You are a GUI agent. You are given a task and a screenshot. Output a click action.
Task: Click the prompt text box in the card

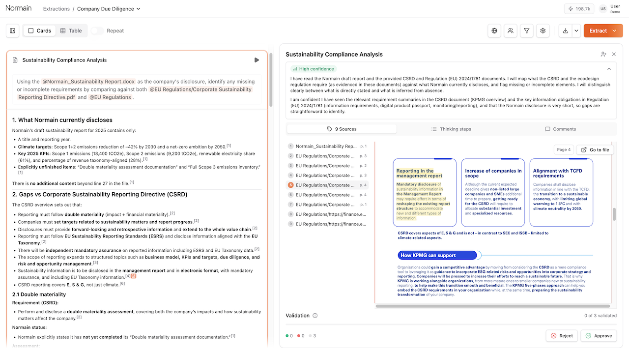point(137,89)
